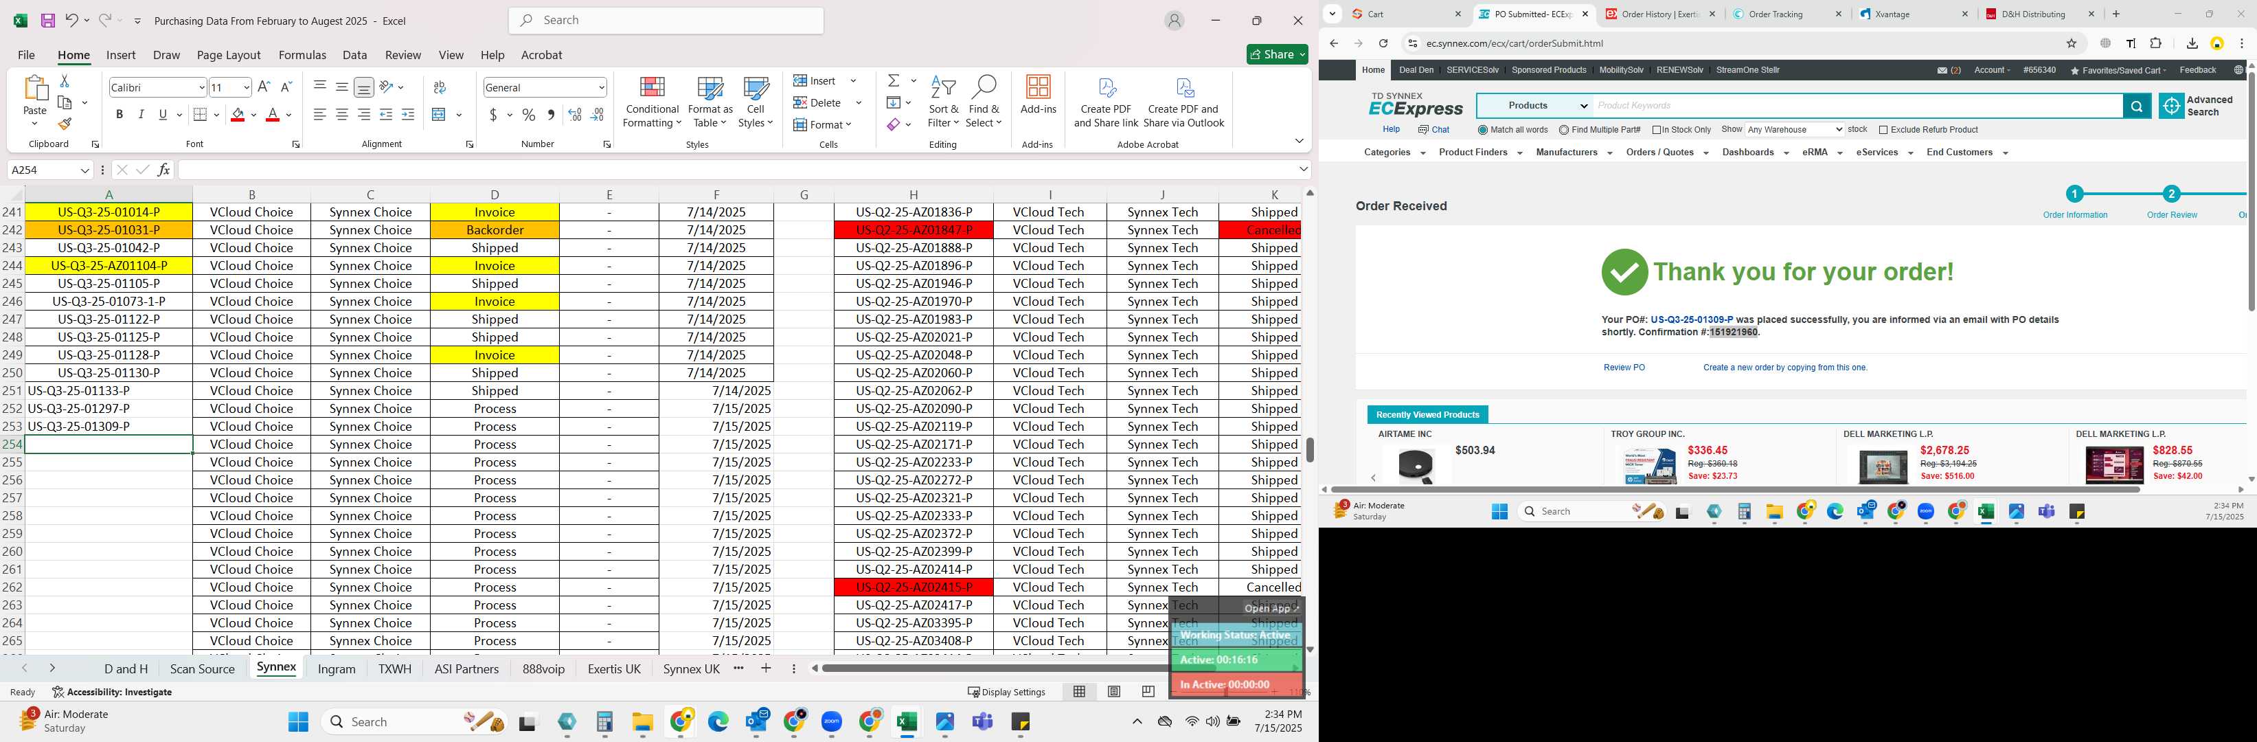
Task: Click PO number US-Q3-25-01309-P link
Action: pyautogui.click(x=1691, y=319)
